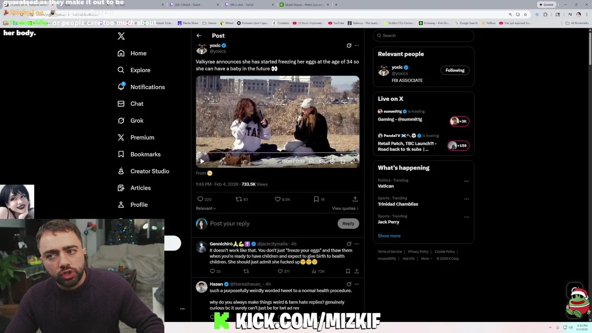
Task: Open Bookmarks in the sidebar
Action: coord(139,154)
